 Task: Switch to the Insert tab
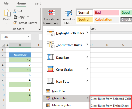click(x=37, y=3)
